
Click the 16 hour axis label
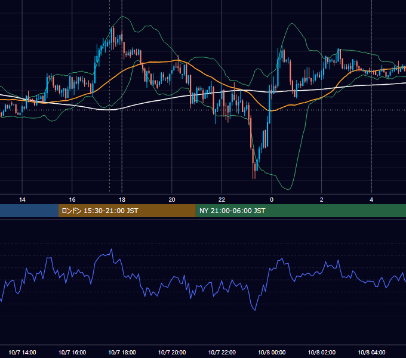[x=72, y=200]
